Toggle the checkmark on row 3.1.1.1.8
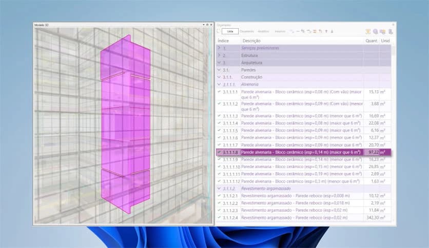The height and width of the screenshot is (248, 429). coord(219,152)
